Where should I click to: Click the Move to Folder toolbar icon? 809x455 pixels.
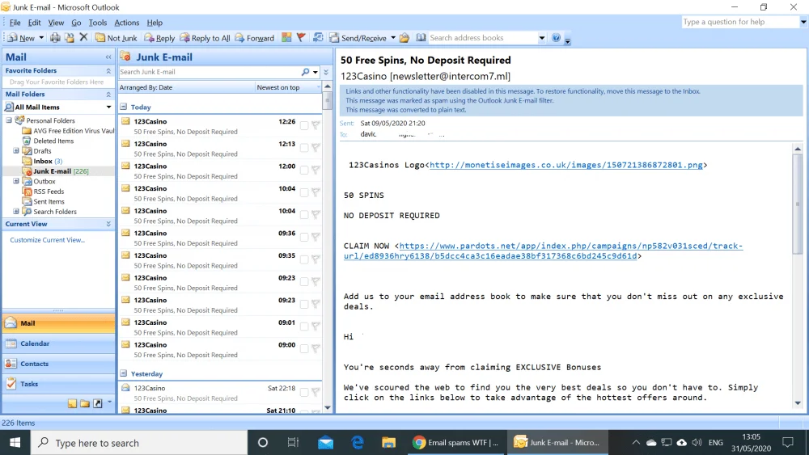point(69,38)
